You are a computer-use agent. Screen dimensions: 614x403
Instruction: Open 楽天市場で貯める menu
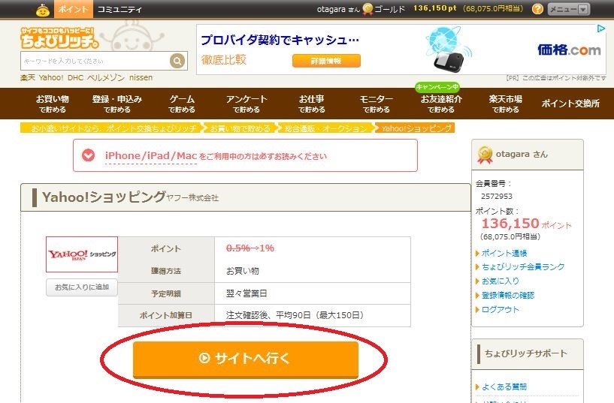pos(506,104)
